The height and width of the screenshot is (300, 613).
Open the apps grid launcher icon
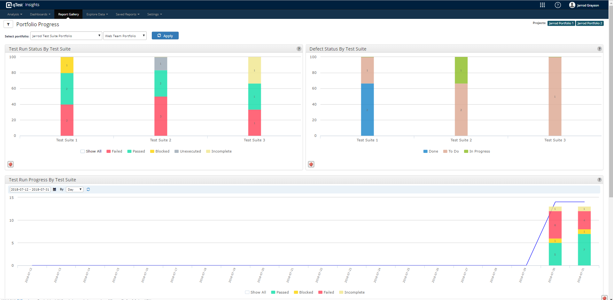(x=542, y=5)
